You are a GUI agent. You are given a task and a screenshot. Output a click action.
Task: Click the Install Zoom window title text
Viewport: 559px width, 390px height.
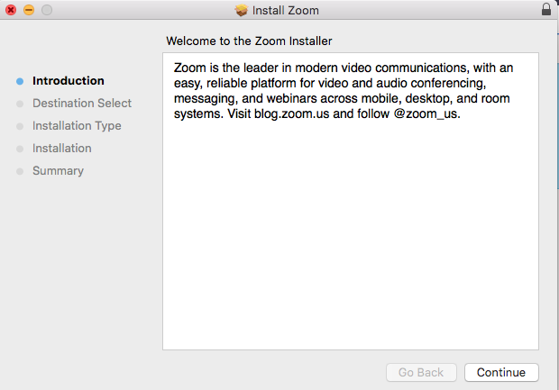286,10
